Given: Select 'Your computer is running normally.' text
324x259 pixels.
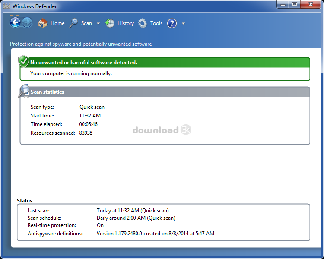Looking at the screenshot, I should click(x=71, y=73).
